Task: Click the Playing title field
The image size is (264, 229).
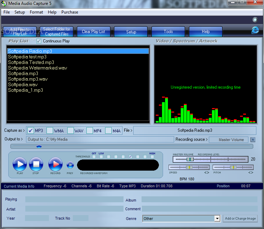Action: point(74,199)
